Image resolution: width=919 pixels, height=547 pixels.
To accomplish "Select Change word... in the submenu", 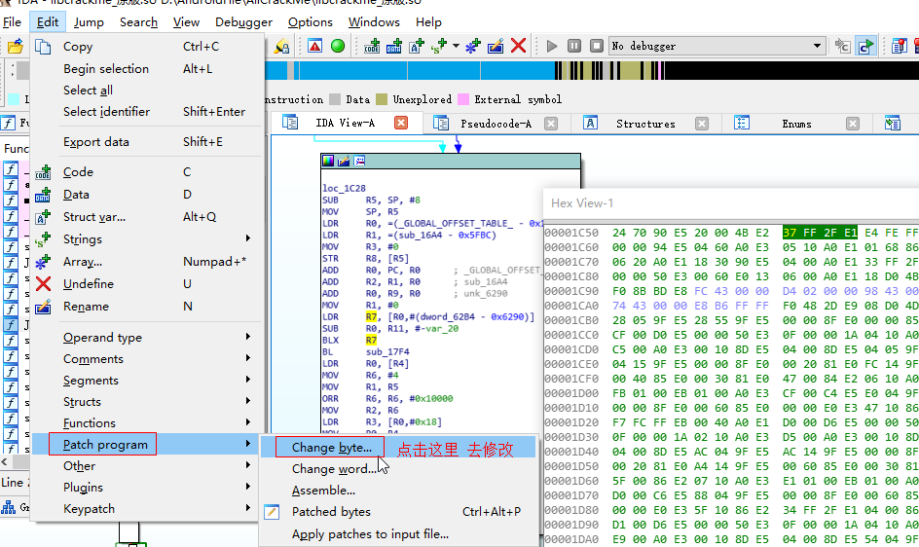I will pos(398,469).
